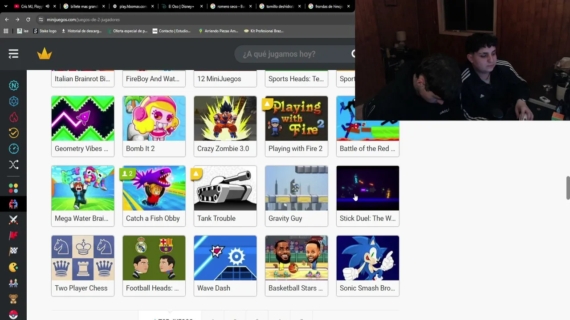This screenshot has height=320, width=570.
Task: Close the Cris MJ YouTube tab
Action: (x=55, y=6)
